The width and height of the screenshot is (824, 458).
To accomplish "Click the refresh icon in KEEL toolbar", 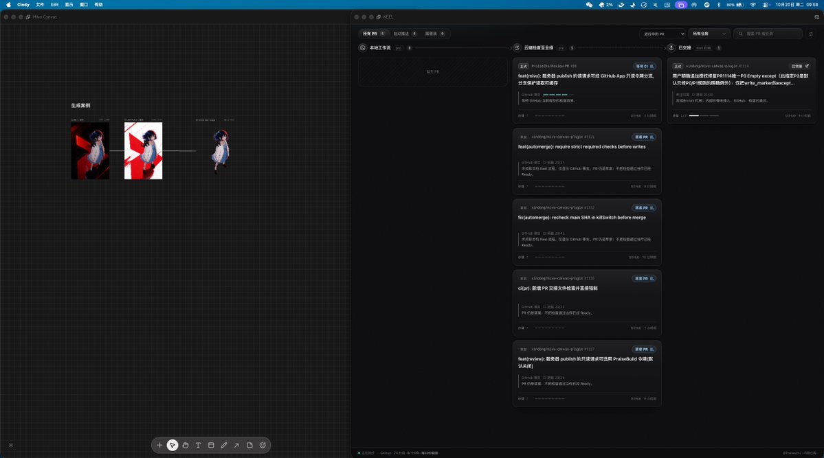I will pos(811,34).
